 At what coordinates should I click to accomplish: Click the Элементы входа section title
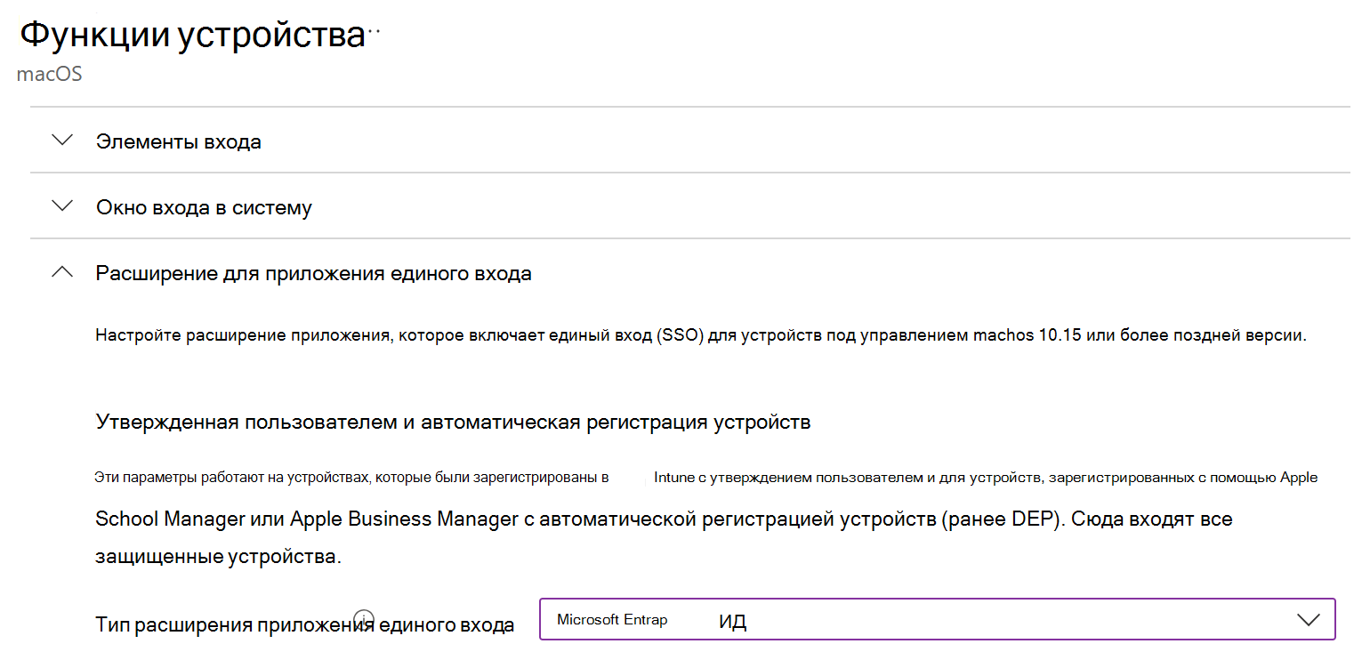179,141
